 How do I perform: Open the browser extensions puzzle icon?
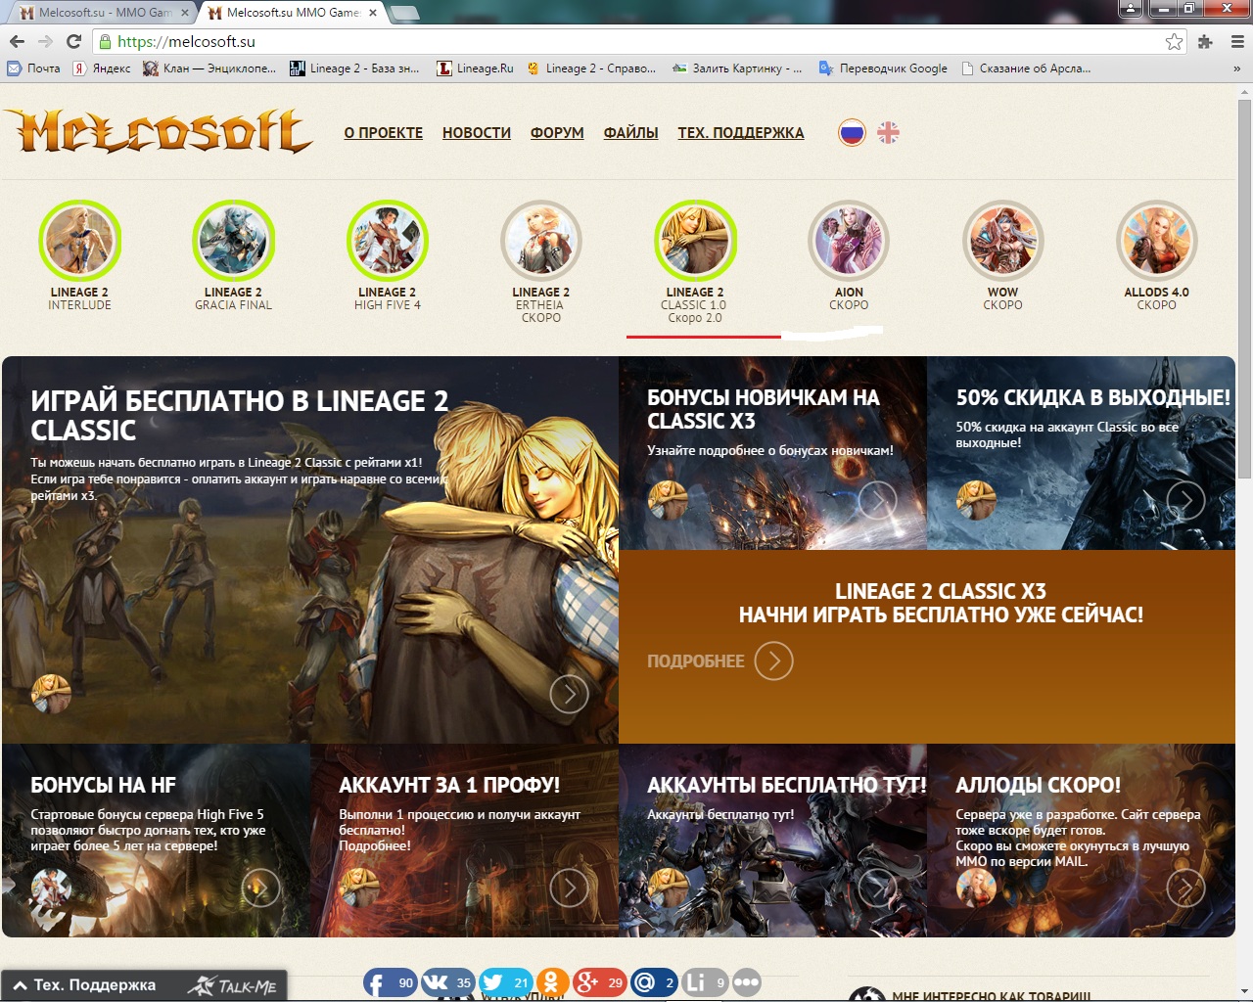pyautogui.click(x=1205, y=42)
